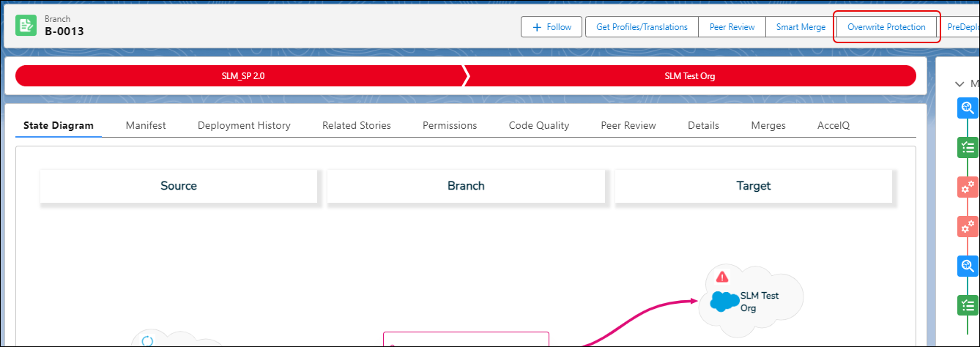The width and height of the screenshot is (980, 347).
Task: Click the Overwrite Protection button
Action: click(x=887, y=27)
